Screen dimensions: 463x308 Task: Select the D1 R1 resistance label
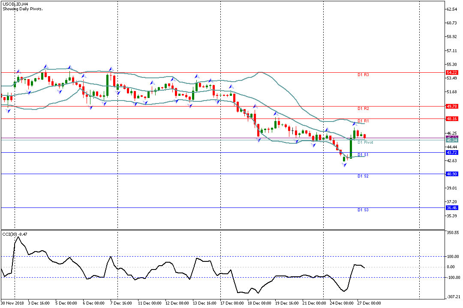363,121
